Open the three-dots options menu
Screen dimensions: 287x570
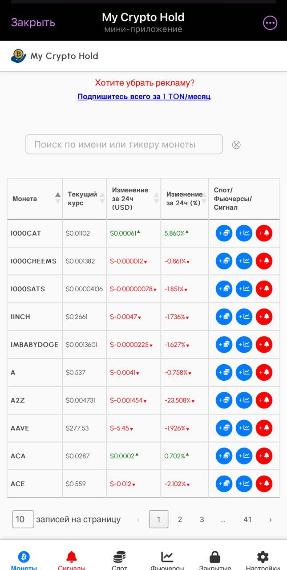click(270, 23)
